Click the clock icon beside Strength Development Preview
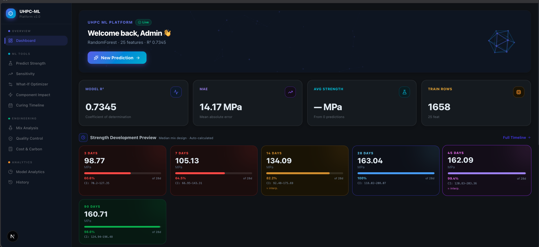This screenshot has width=539, height=247. click(x=83, y=138)
